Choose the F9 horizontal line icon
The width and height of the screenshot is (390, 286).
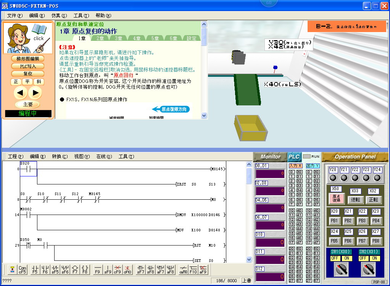pos(98,270)
